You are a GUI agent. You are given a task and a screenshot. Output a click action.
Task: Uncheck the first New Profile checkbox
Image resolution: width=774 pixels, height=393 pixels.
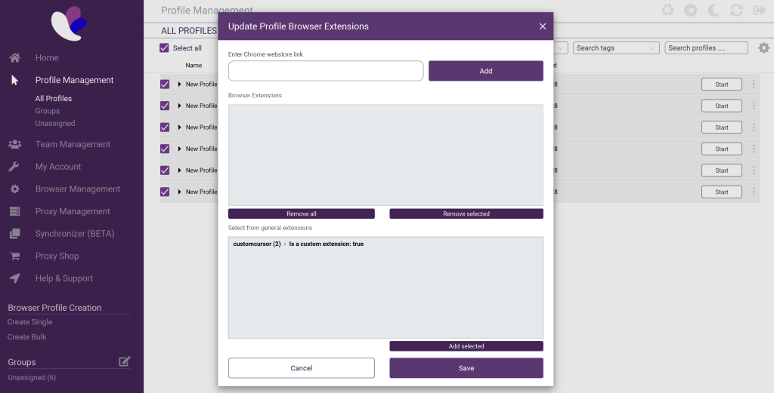tap(165, 84)
